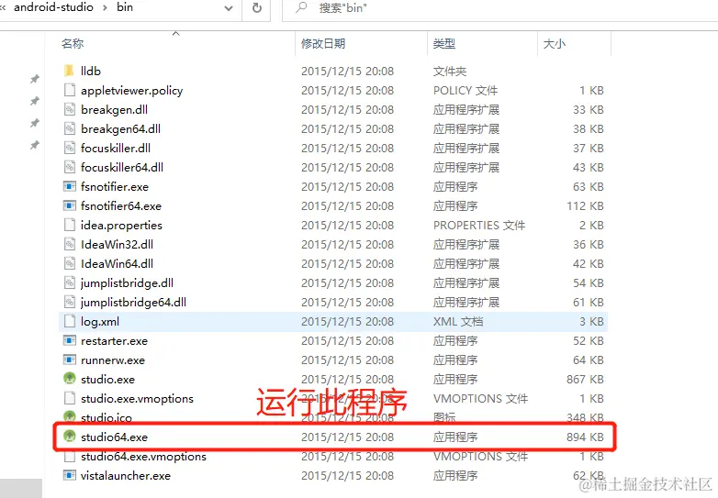
Task: Click the XML 文档 type cell
Action: tap(458, 322)
